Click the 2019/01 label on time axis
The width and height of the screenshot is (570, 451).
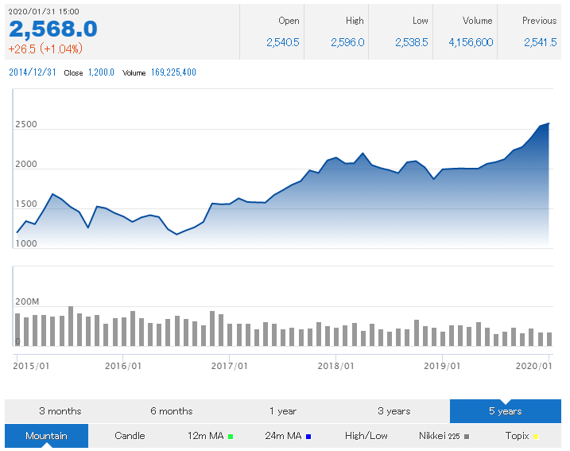point(442,366)
